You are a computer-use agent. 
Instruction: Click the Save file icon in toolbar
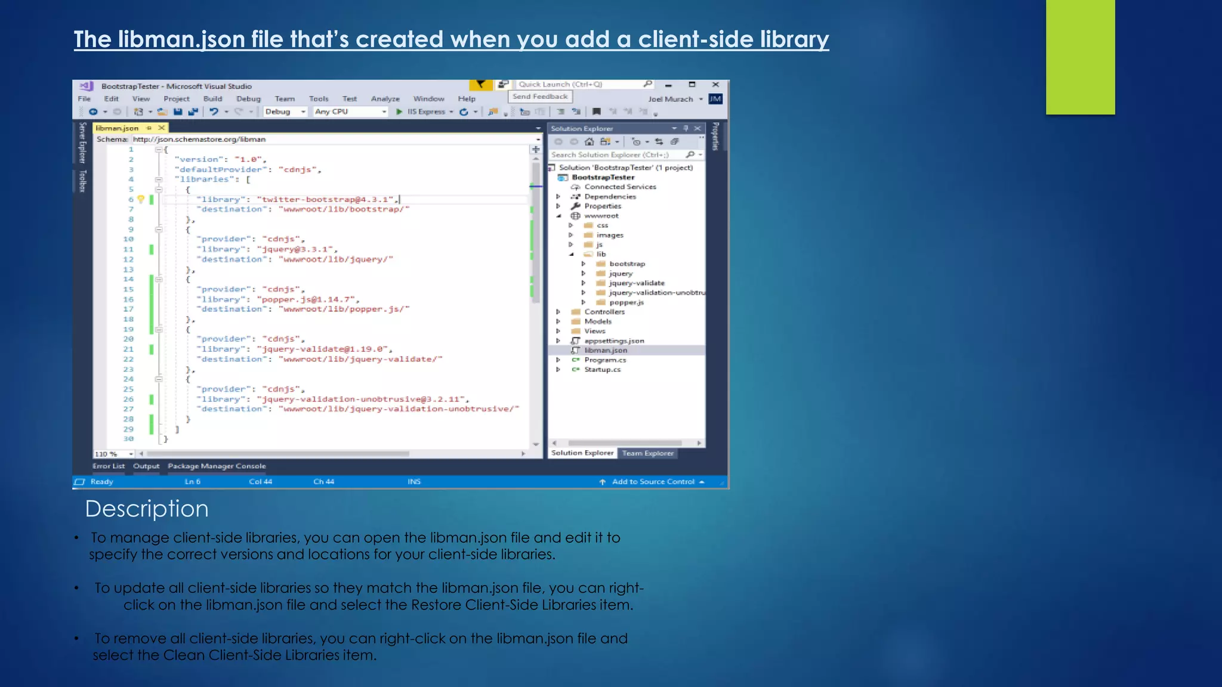178,112
